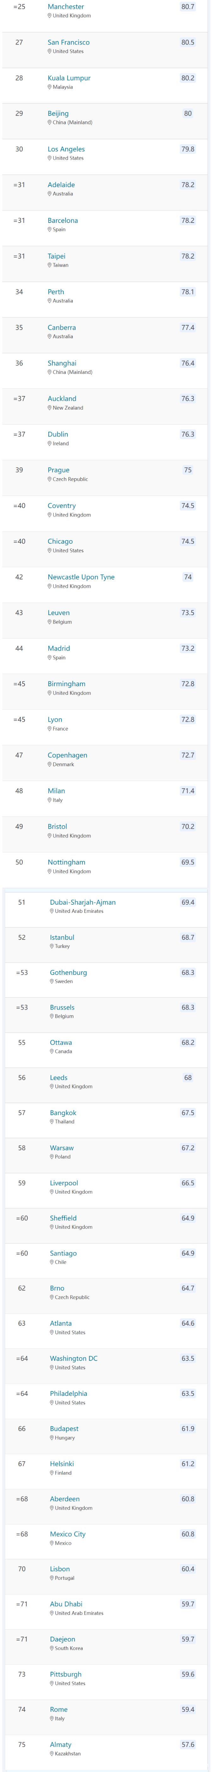Click the location pin next to South Korea
Image resolution: width=213 pixels, height=1772 pixels.
(x=52, y=1648)
